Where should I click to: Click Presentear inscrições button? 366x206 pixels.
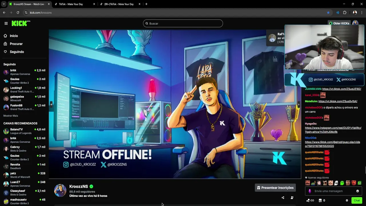tap(275, 188)
